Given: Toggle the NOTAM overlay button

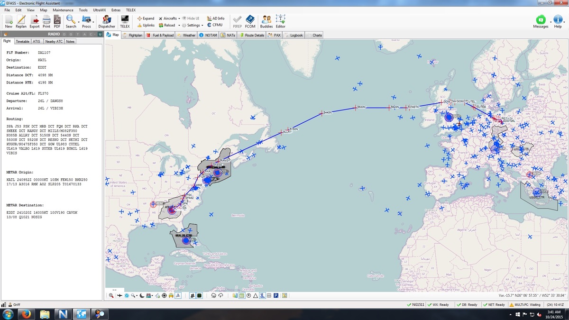Looking at the screenshot, I should pos(208,35).
